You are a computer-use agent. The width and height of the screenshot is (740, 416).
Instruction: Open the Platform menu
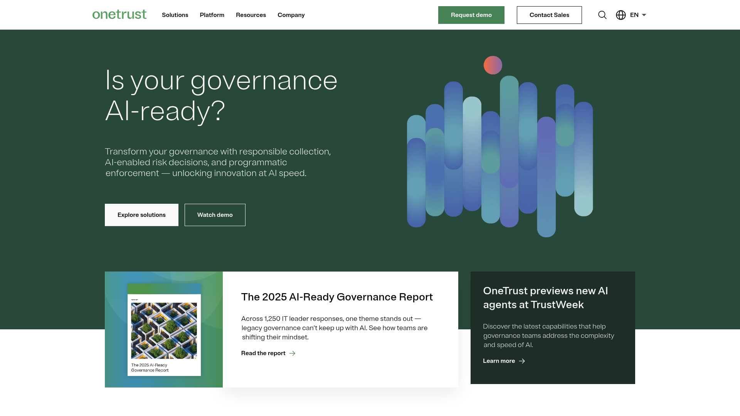tap(212, 15)
